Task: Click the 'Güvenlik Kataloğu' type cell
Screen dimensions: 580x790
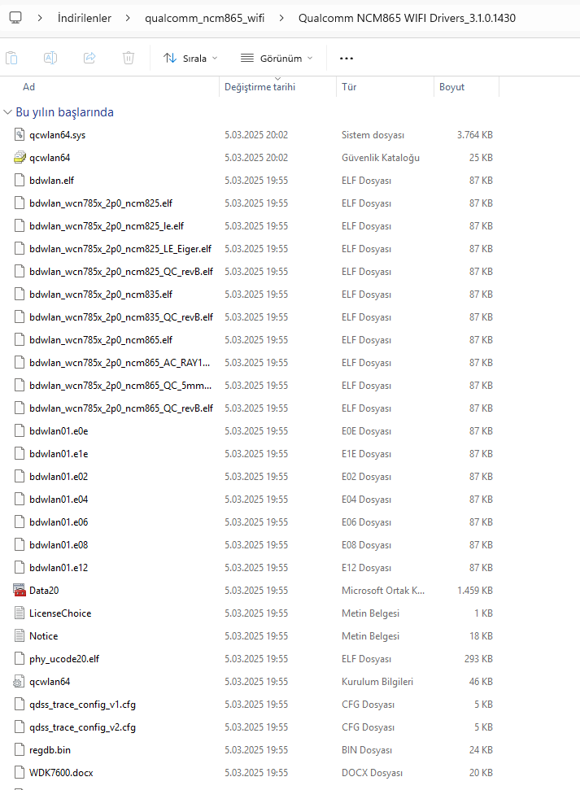Action: point(381,157)
